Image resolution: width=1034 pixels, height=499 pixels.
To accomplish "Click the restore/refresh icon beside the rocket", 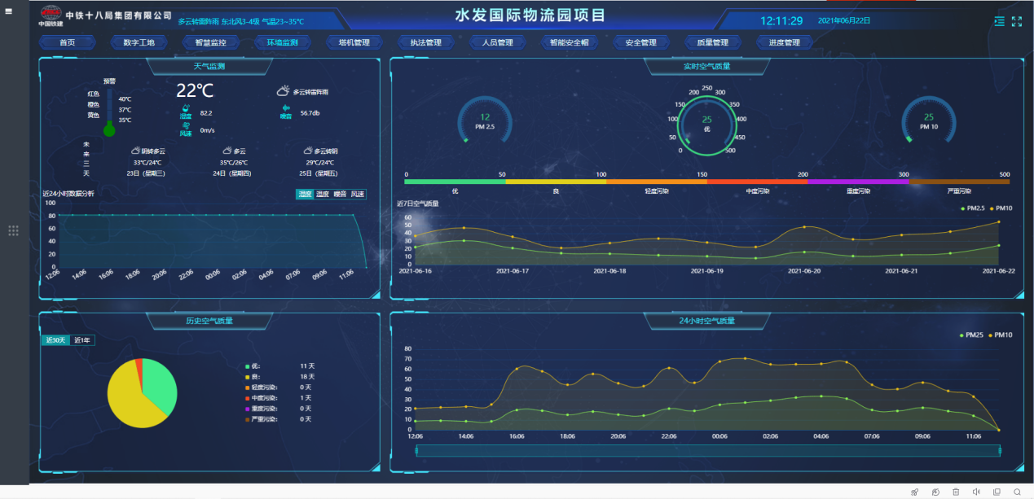I will (935, 492).
